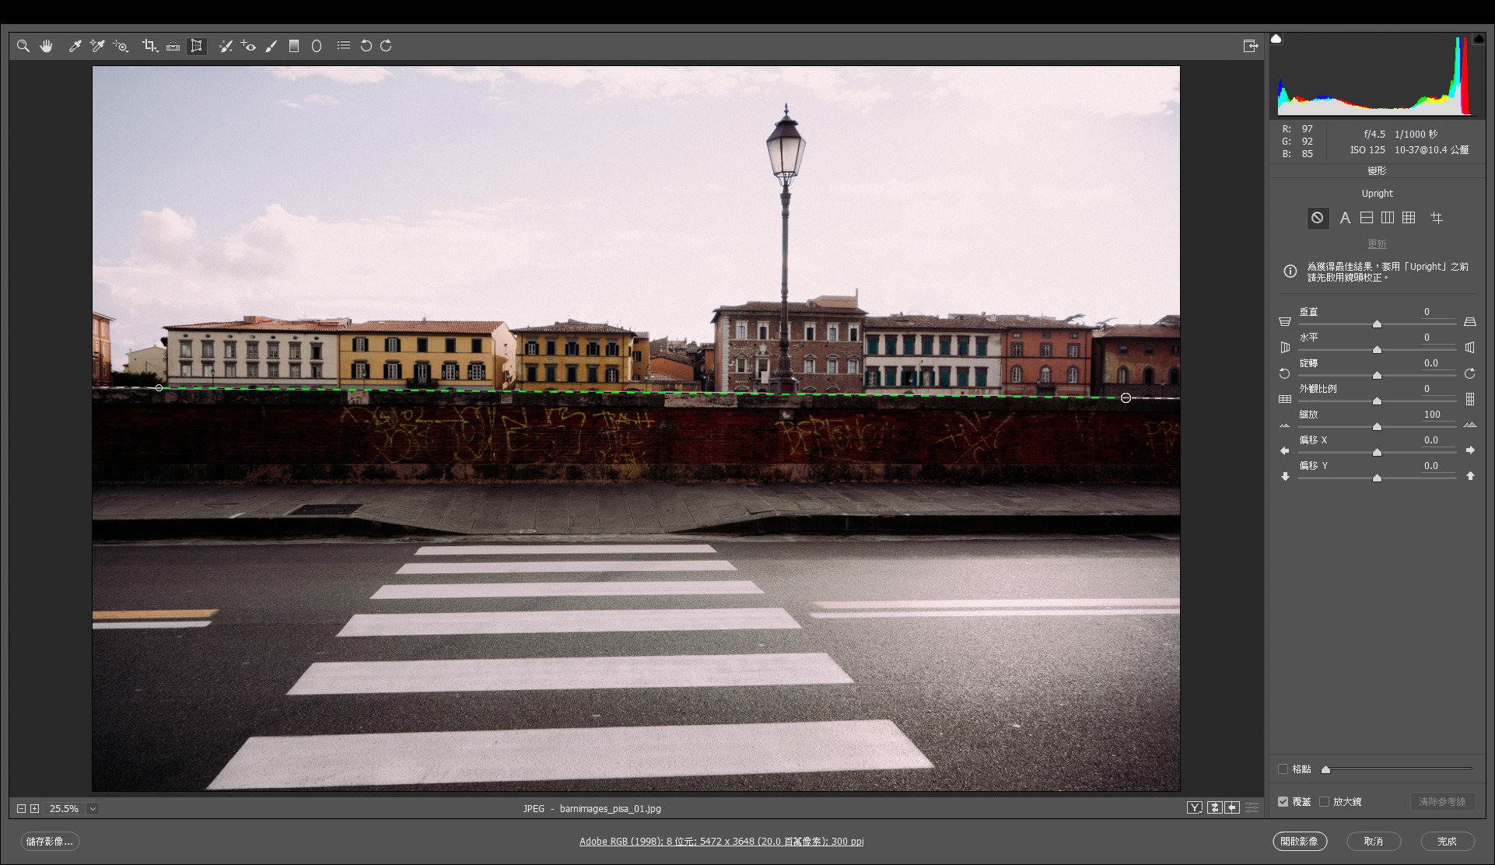The image size is (1495, 865).
Task: Click right arrow icon beside 偏移 X slider
Action: (x=1470, y=450)
